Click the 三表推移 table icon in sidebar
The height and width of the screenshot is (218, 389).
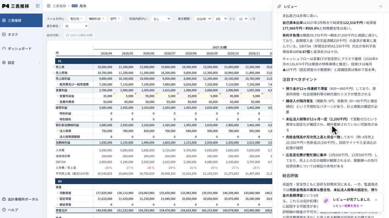click(x=4, y=21)
